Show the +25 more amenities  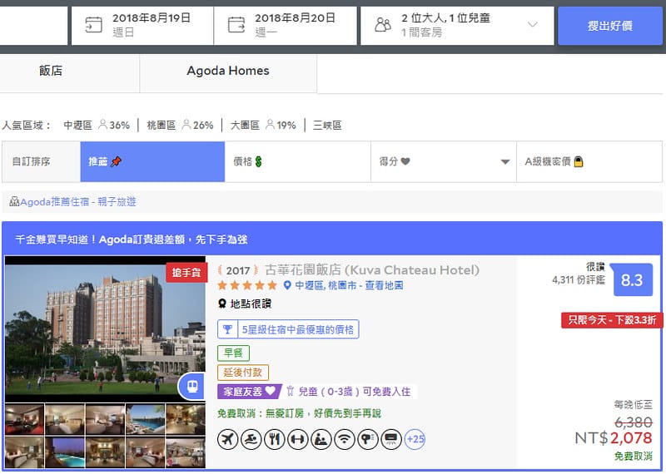point(415,439)
